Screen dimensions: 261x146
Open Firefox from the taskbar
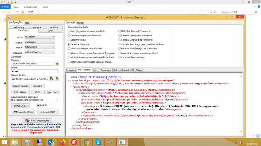(x=63, y=142)
